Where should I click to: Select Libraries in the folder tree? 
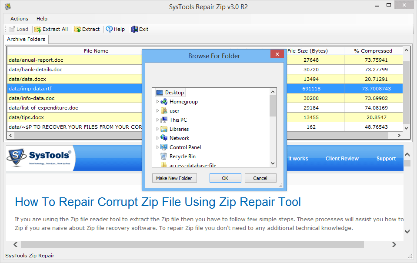[x=179, y=129]
